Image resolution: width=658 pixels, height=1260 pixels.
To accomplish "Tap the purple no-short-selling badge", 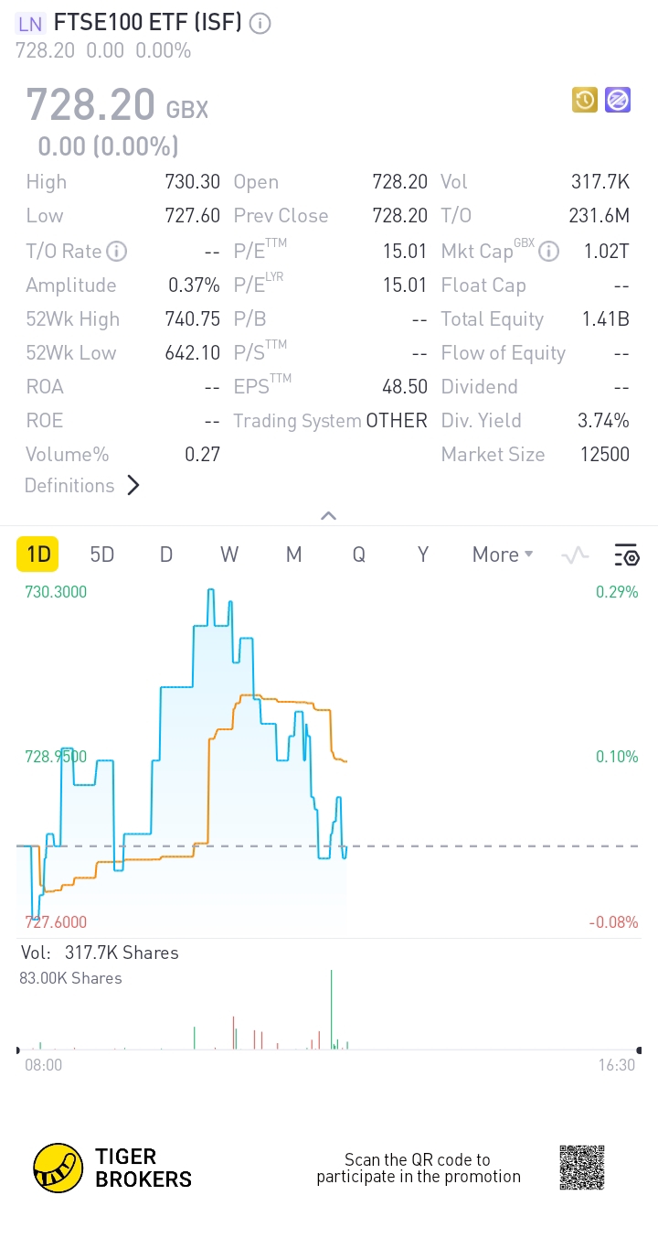I will [x=618, y=100].
